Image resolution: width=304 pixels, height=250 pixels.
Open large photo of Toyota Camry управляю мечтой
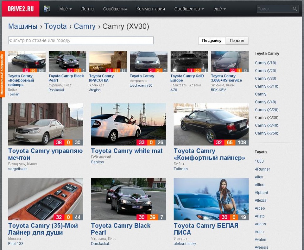coord(46,124)
